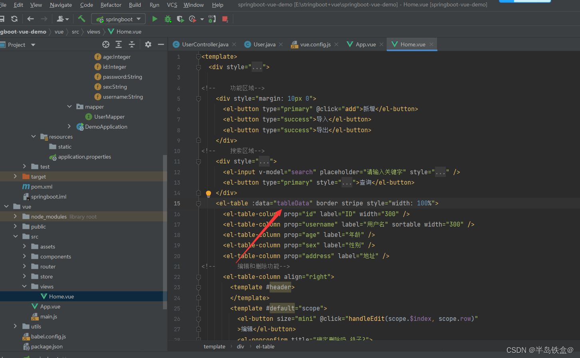Close the Home.vue editor tab
Image resolution: width=580 pixels, height=358 pixels.
click(x=431, y=44)
